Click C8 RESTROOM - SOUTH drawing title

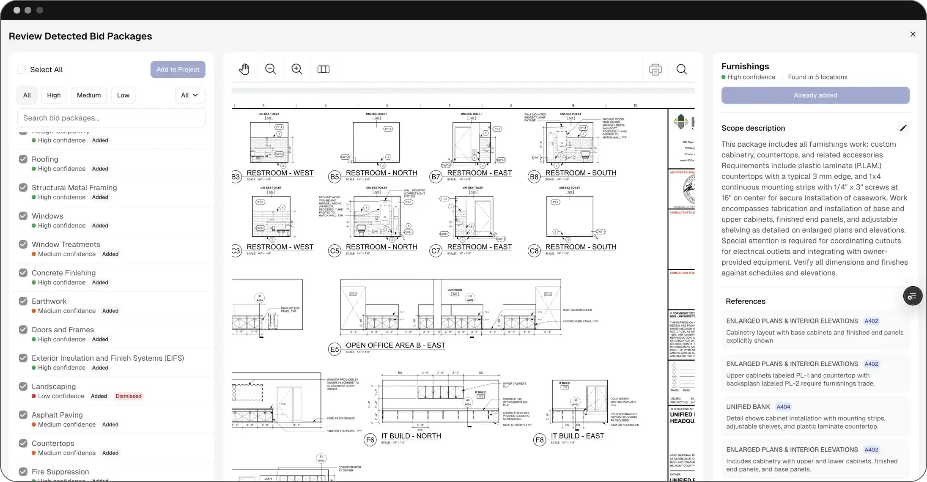(581, 247)
